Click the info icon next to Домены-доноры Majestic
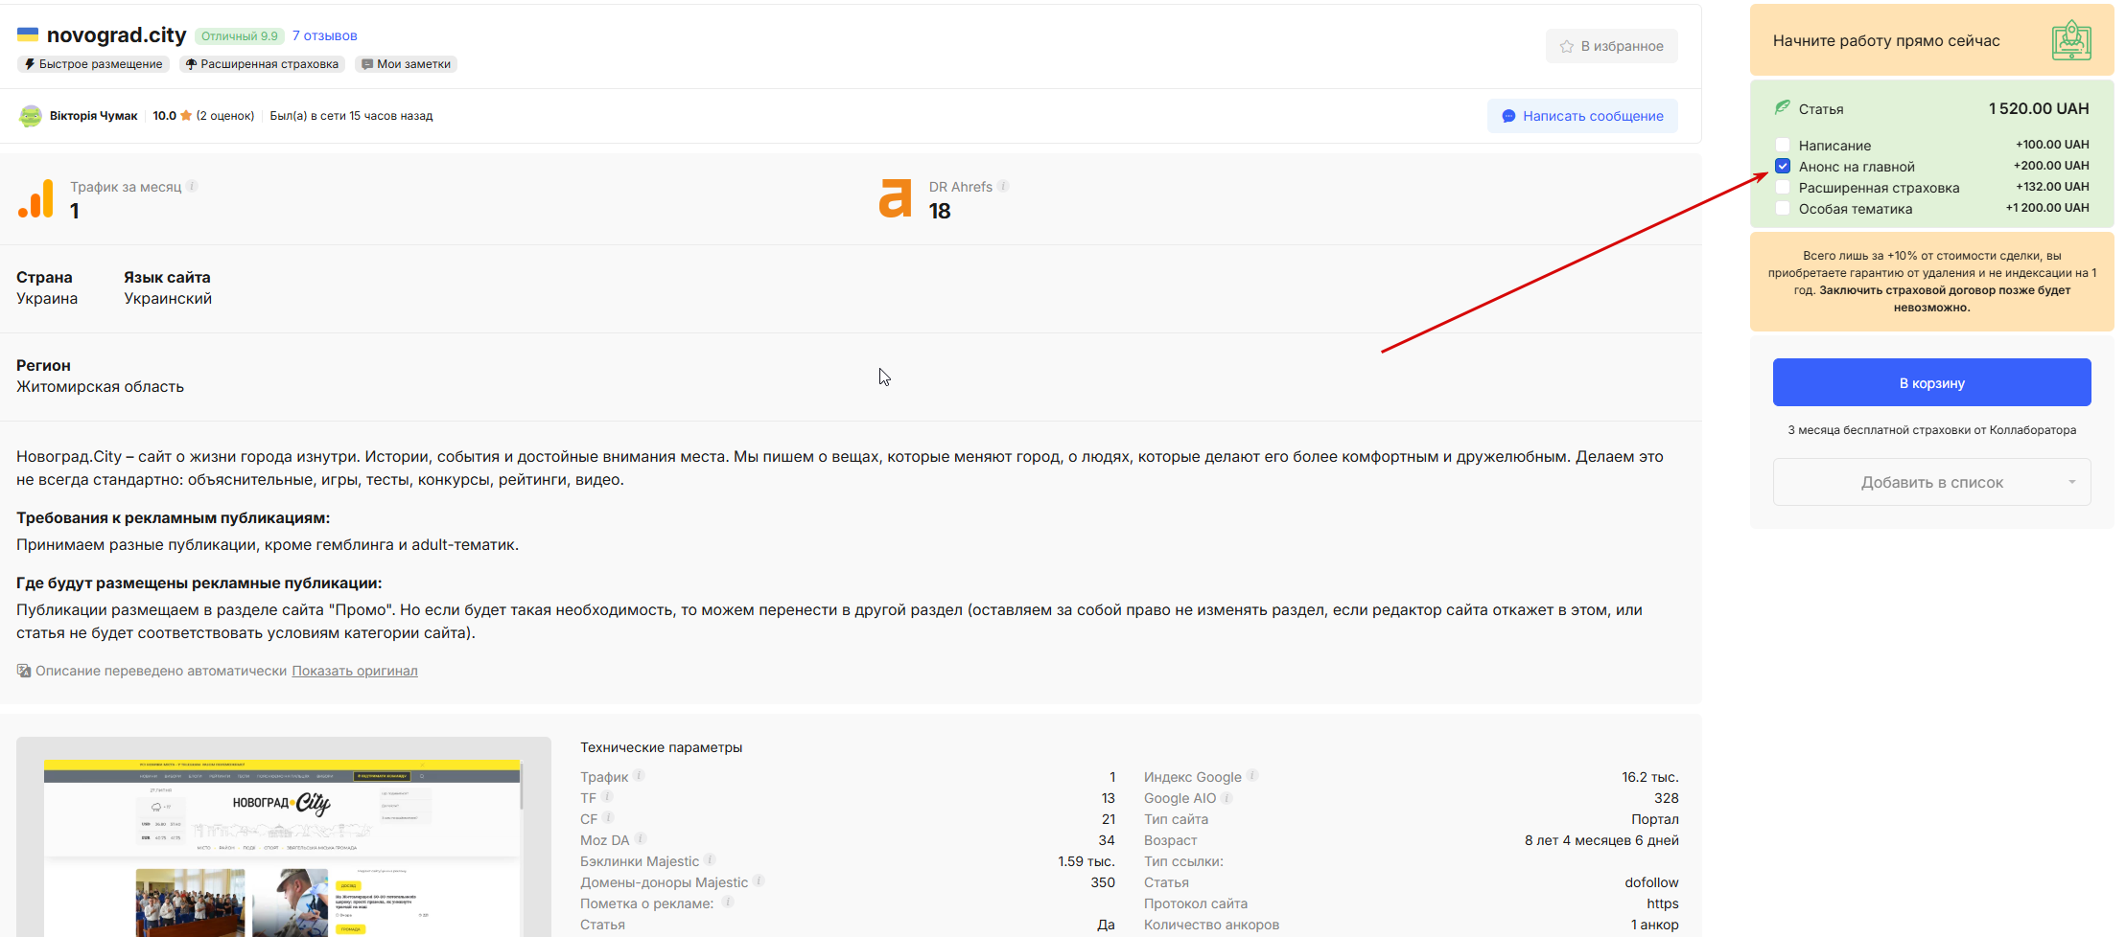The image size is (2126, 937). click(x=759, y=880)
